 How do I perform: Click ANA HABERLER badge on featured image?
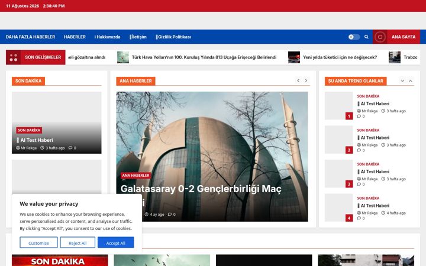coord(135,176)
